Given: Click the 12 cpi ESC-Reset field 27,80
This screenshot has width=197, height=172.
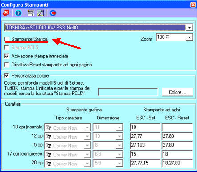Looking at the screenshot, I should tap(177, 136).
